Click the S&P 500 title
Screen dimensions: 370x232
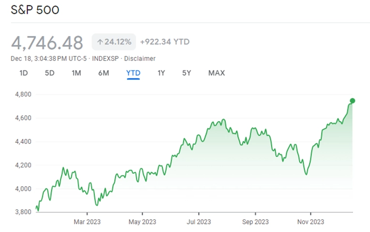click(35, 10)
